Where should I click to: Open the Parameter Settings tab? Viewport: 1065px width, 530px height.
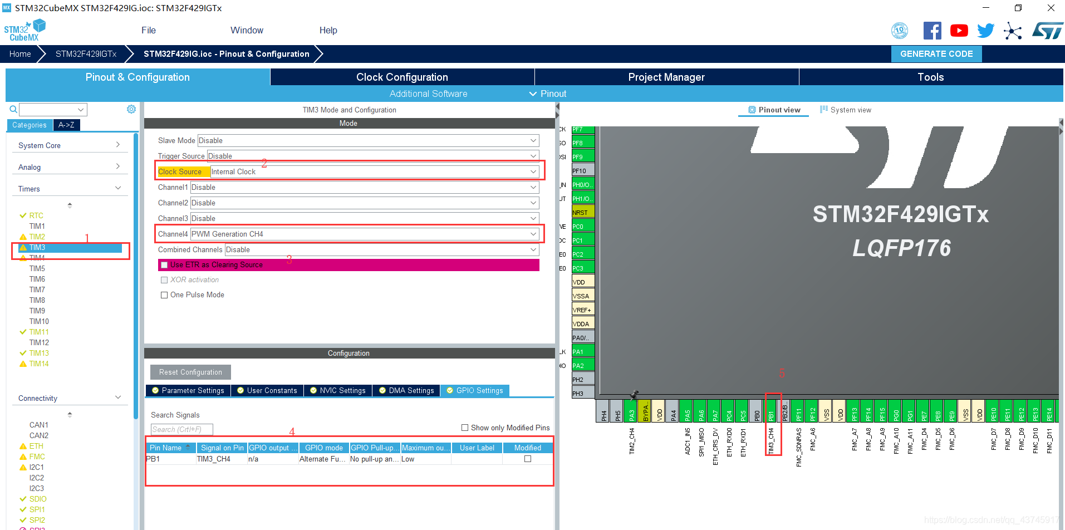tap(188, 390)
